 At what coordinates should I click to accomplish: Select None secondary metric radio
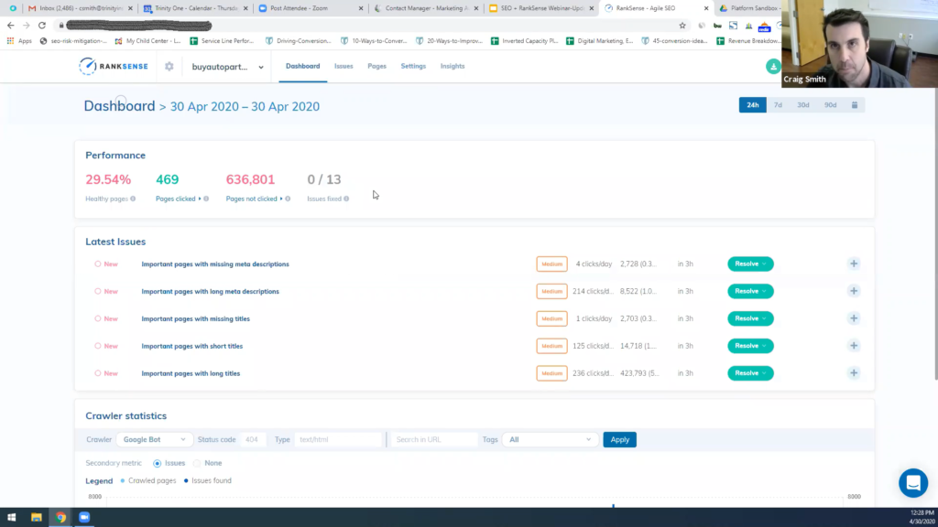click(197, 463)
